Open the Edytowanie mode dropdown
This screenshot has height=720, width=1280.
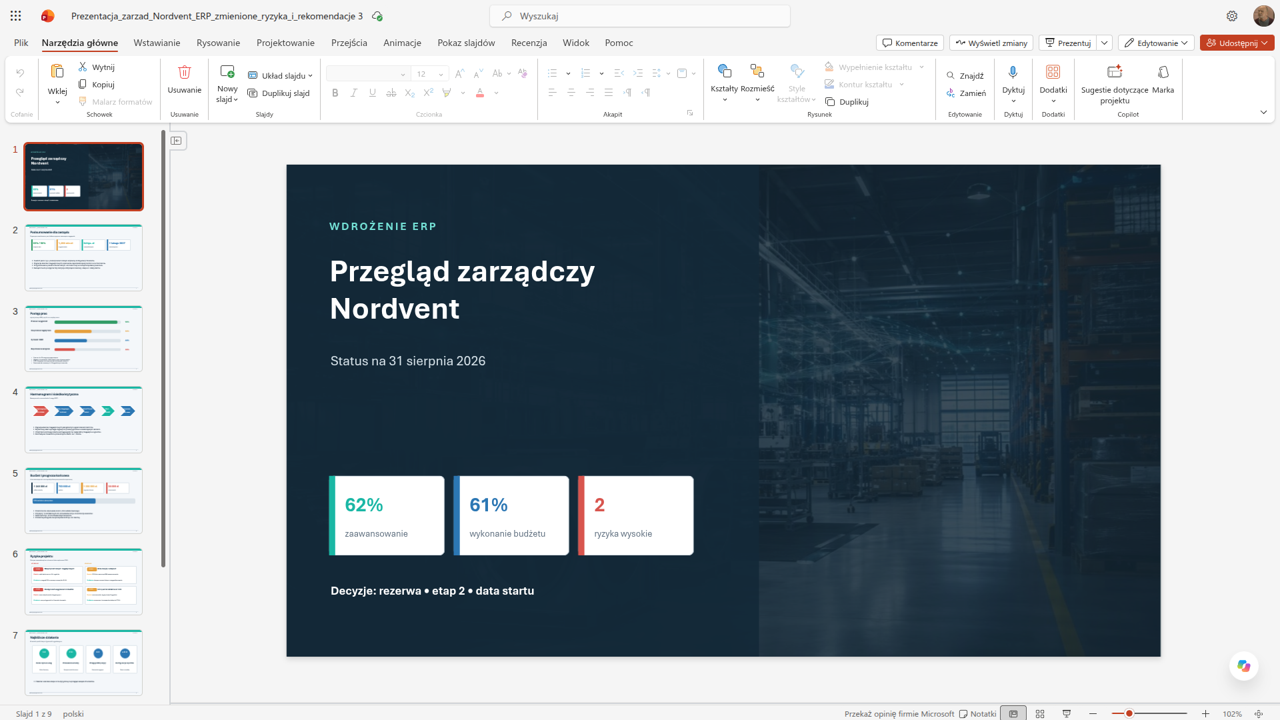tap(1156, 43)
